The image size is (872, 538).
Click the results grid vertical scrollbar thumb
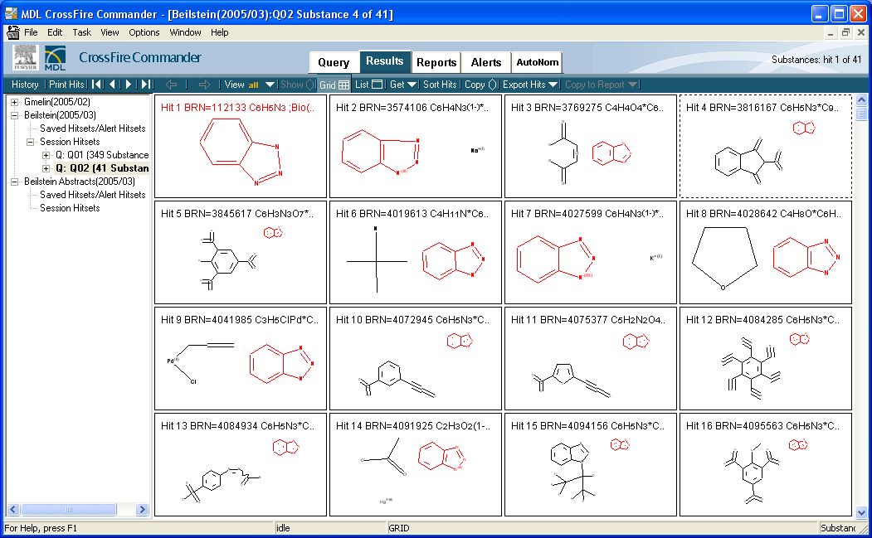pyautogui.click(x=861, y=114)
